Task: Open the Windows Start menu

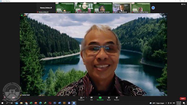Action: (x=2, y=103)
